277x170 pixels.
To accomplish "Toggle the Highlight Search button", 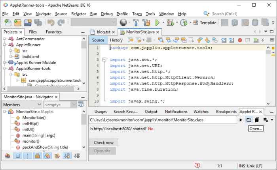I will point(184,40).
